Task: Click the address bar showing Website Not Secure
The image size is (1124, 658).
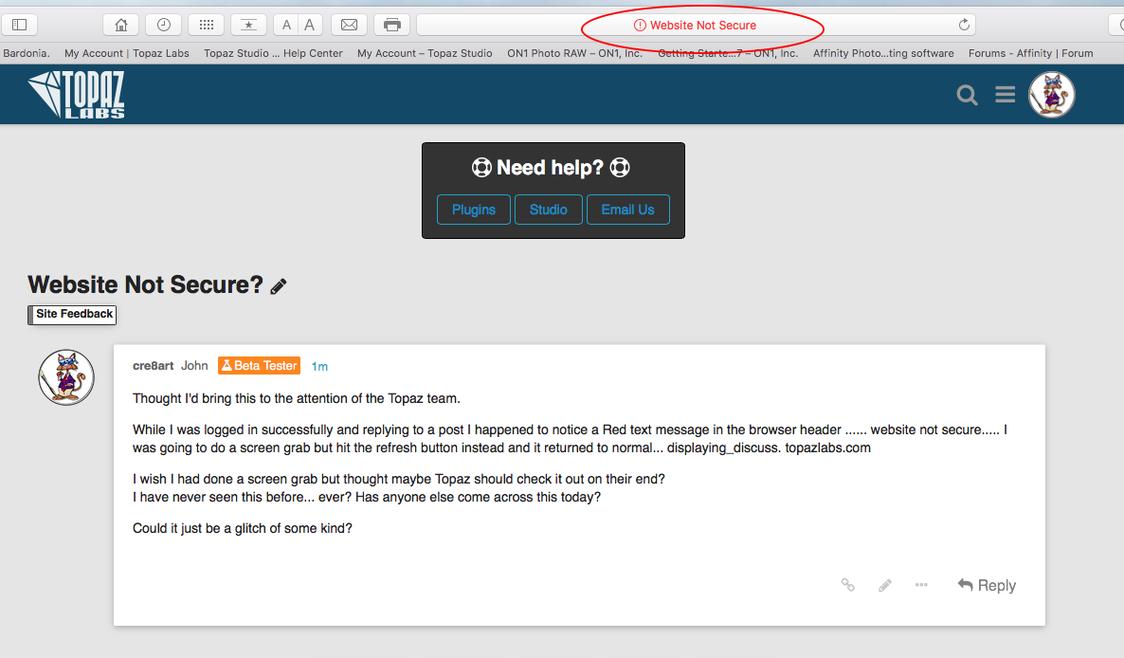Action: click(701, 26)
